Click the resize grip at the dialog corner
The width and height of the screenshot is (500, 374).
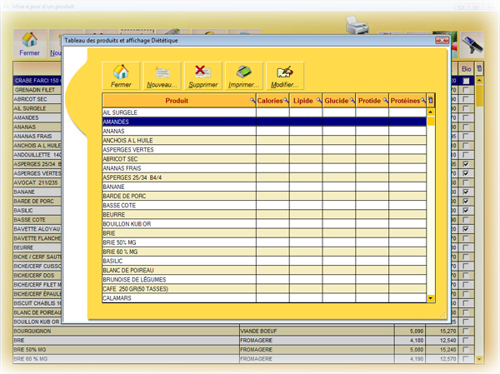point(443,316)
